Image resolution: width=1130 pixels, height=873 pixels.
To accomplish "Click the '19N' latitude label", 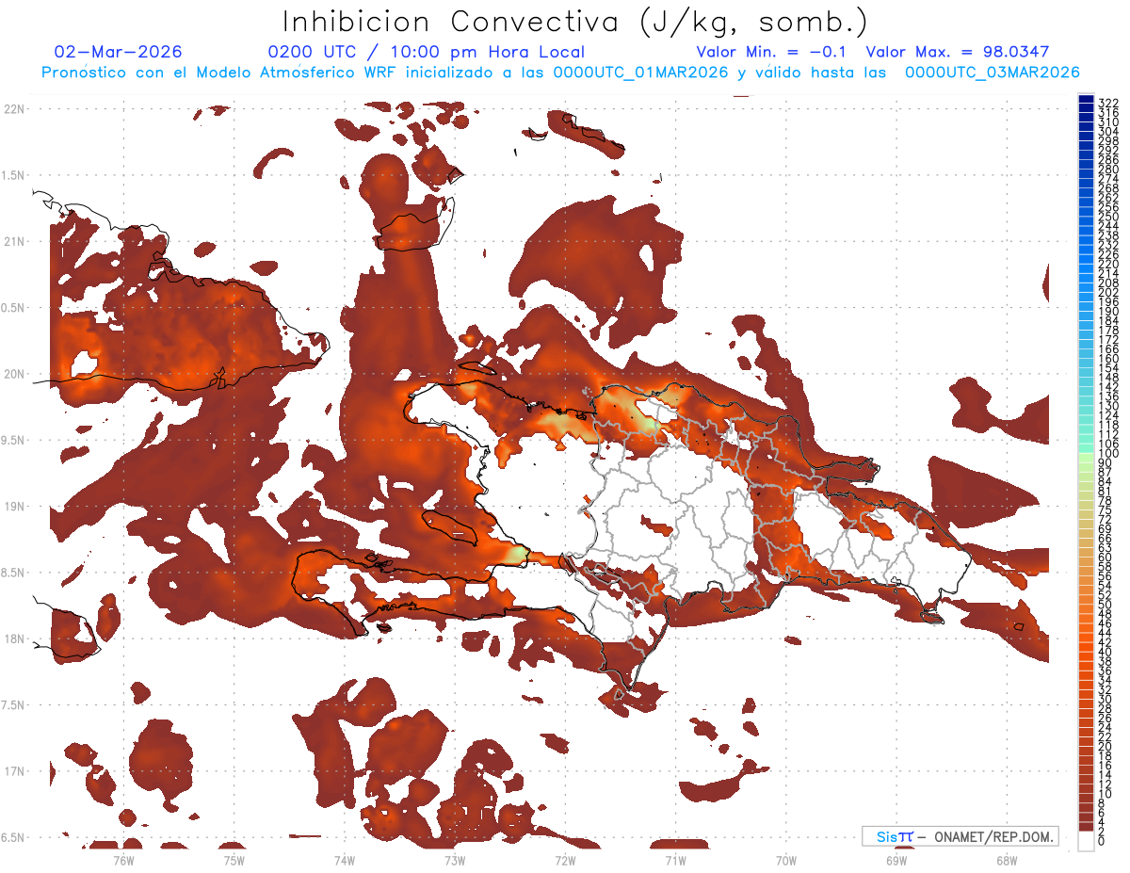I will (x=14, y=507).
